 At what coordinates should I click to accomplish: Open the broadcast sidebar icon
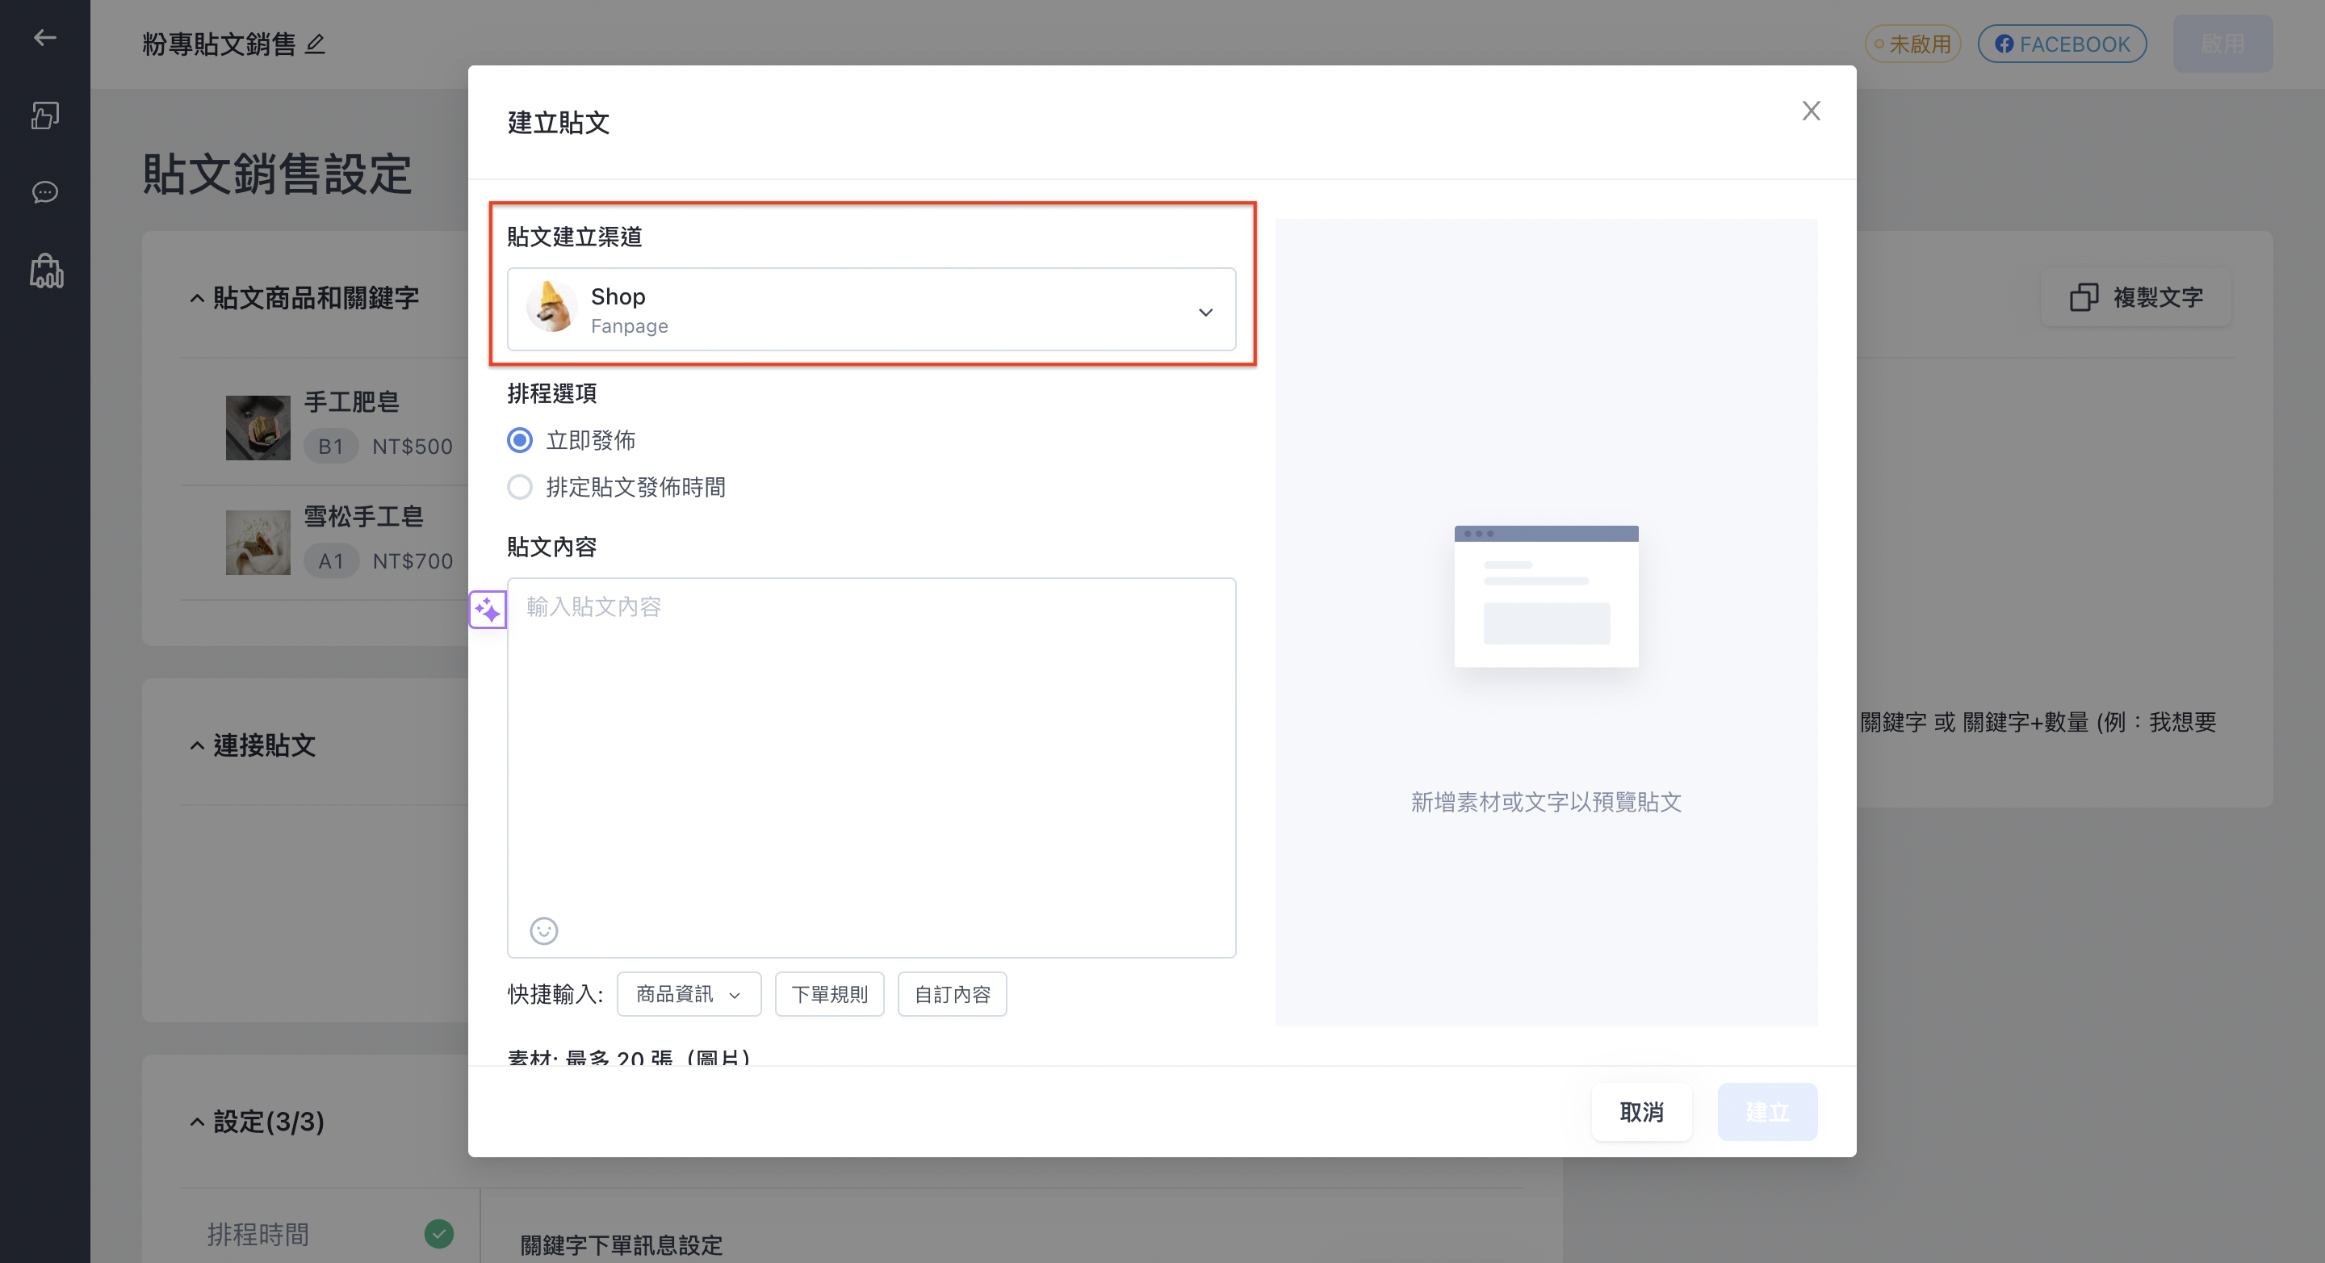tap(45, 115)
